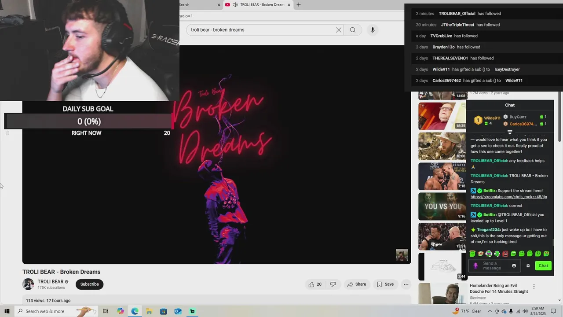Open the 14:08 suggested video thumbnail
563x317 pixels.
[442, 96]
